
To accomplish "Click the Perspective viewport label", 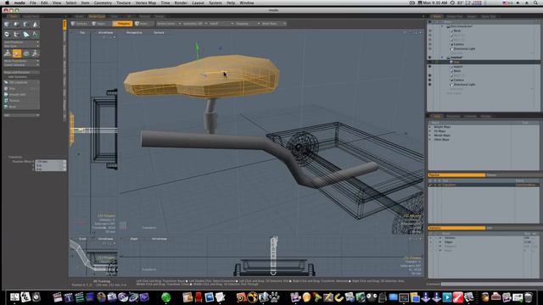I will click(134, 32).
